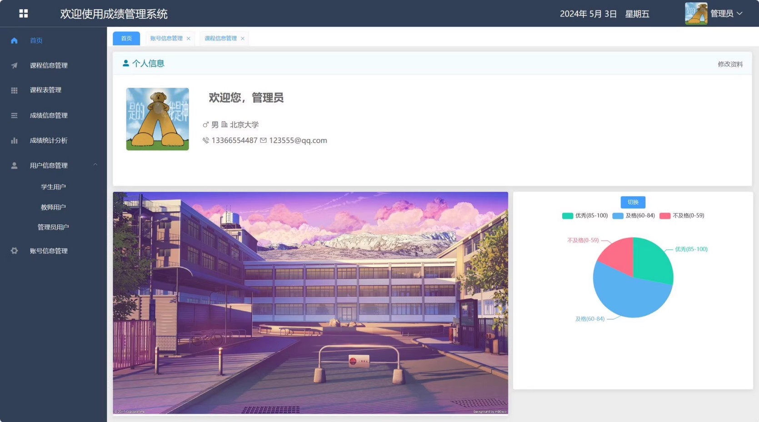Image resolution: width=759 pixels, height=422 pixels.
Task: Click the 星期五 weekday text
Action: tap(637, 14)
